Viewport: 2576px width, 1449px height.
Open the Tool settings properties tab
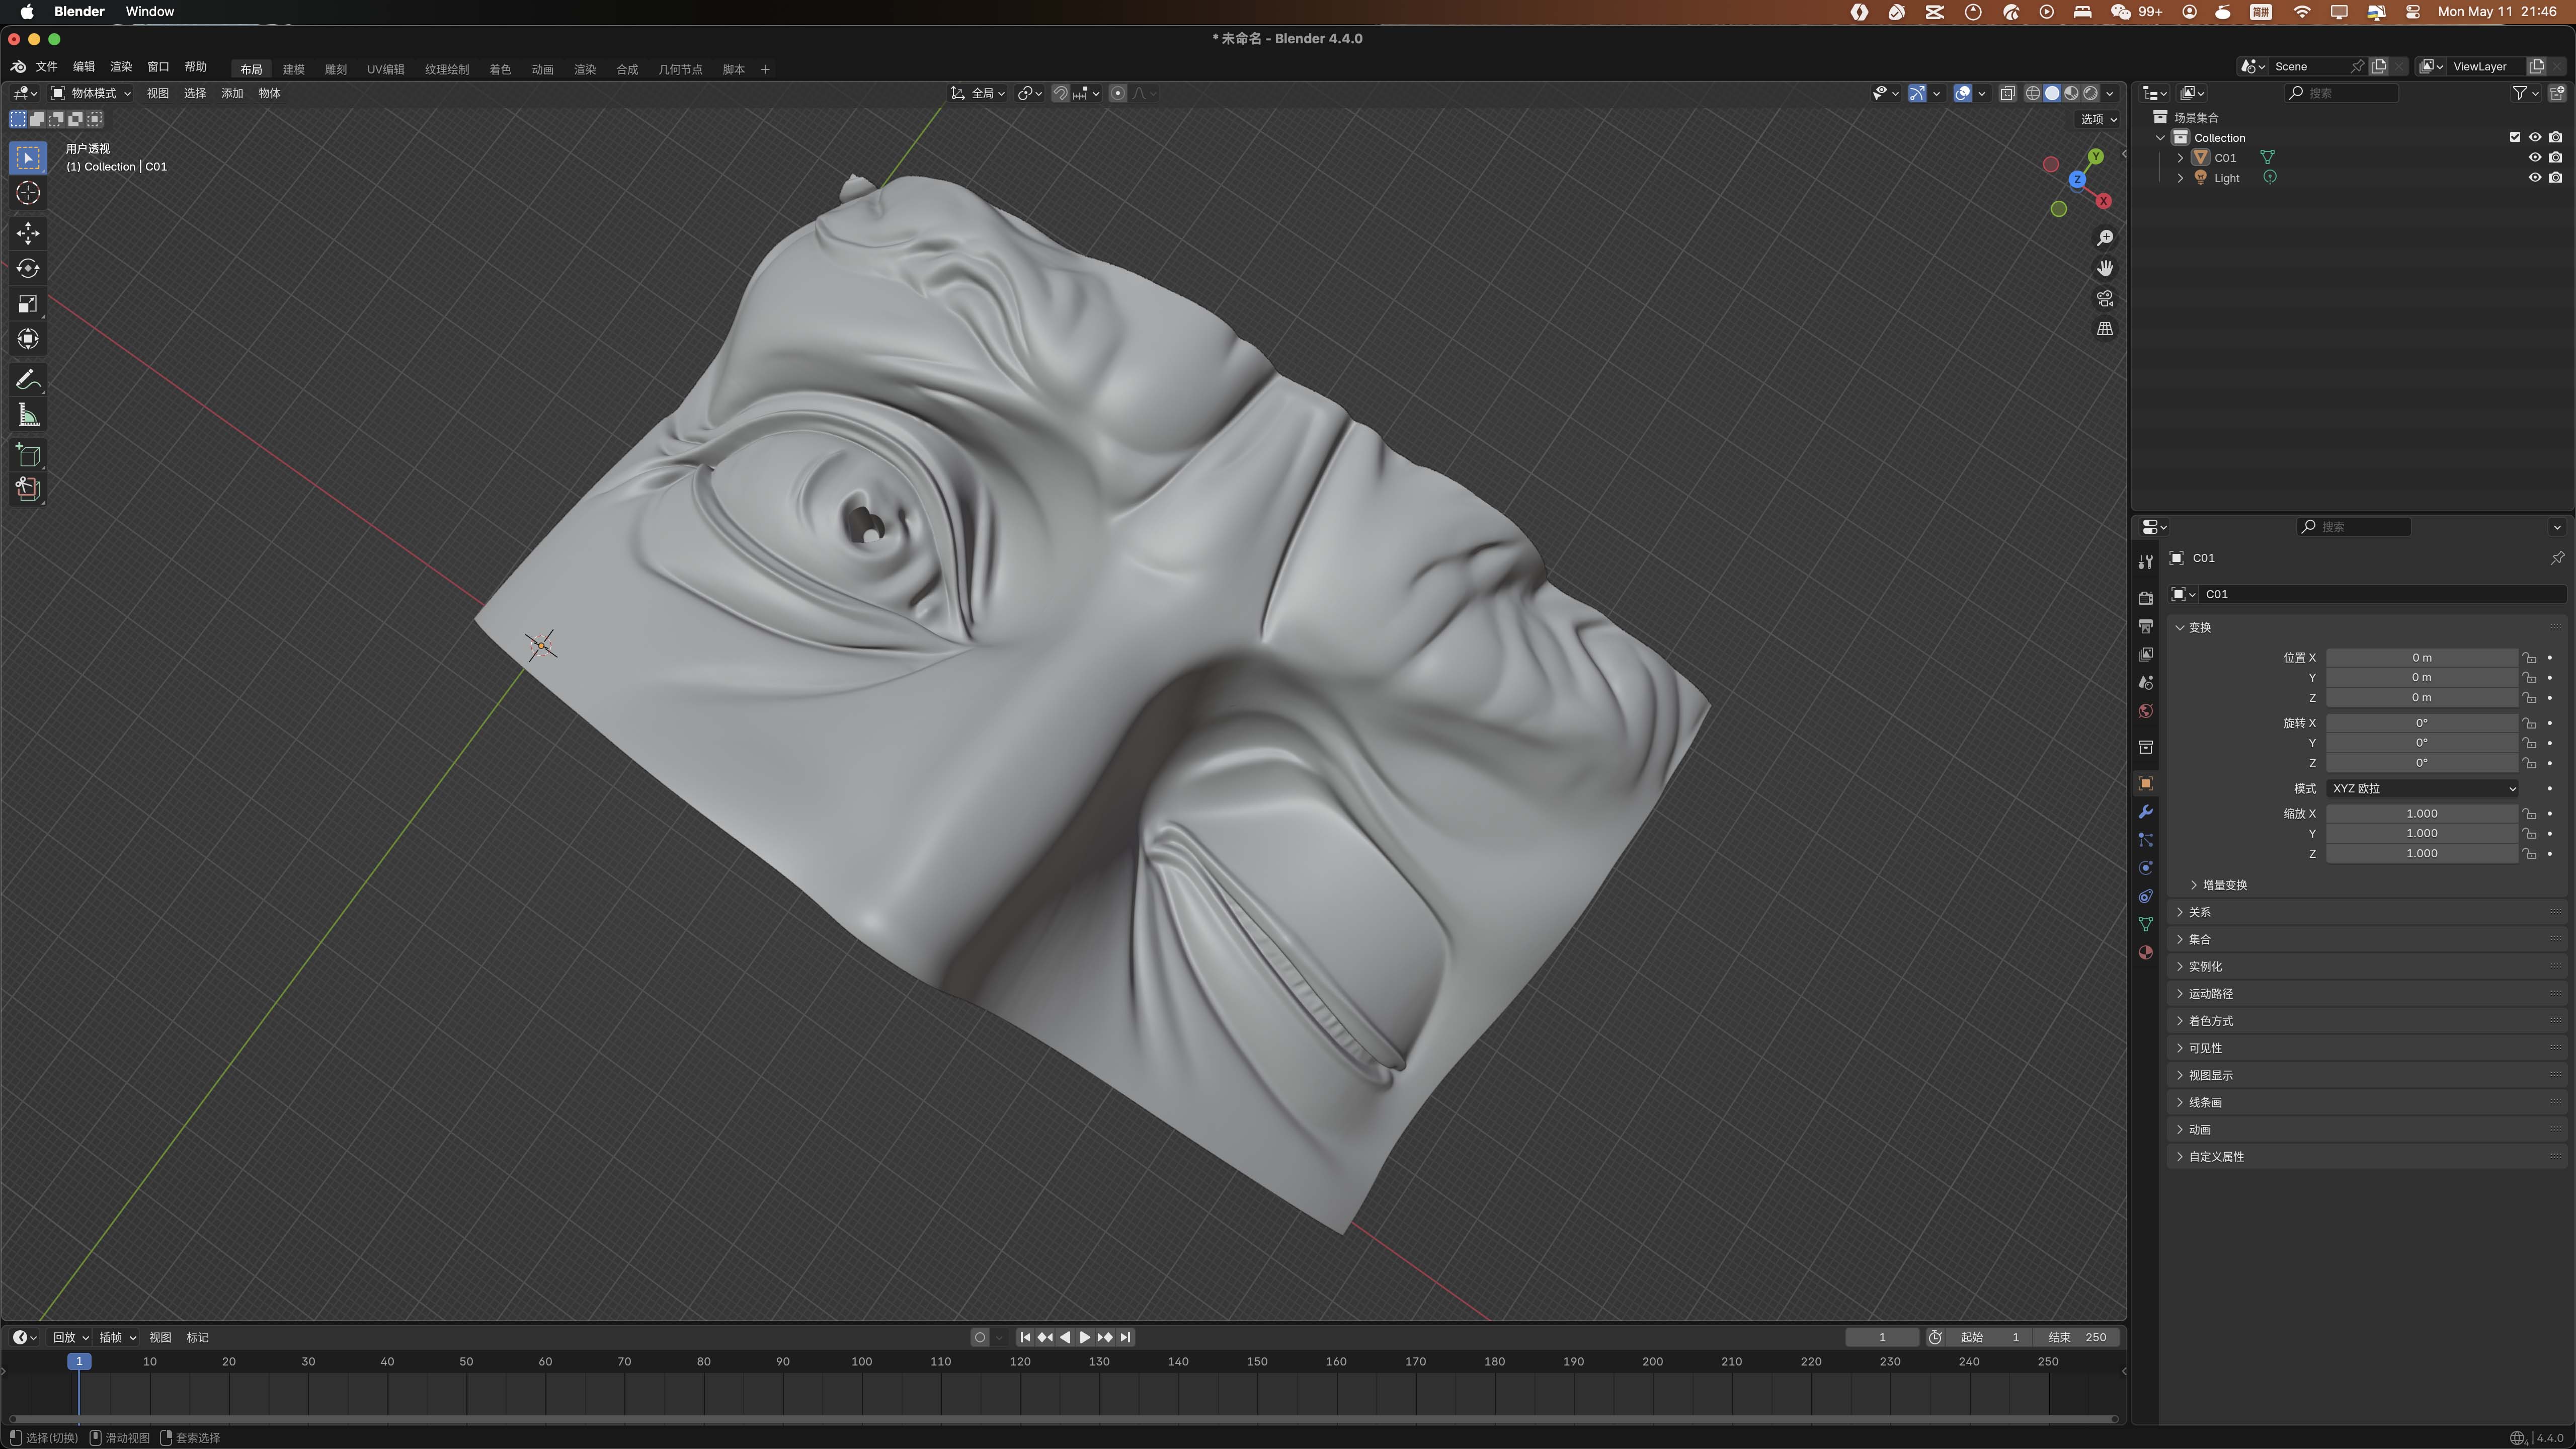click(x=2145, y=562)
